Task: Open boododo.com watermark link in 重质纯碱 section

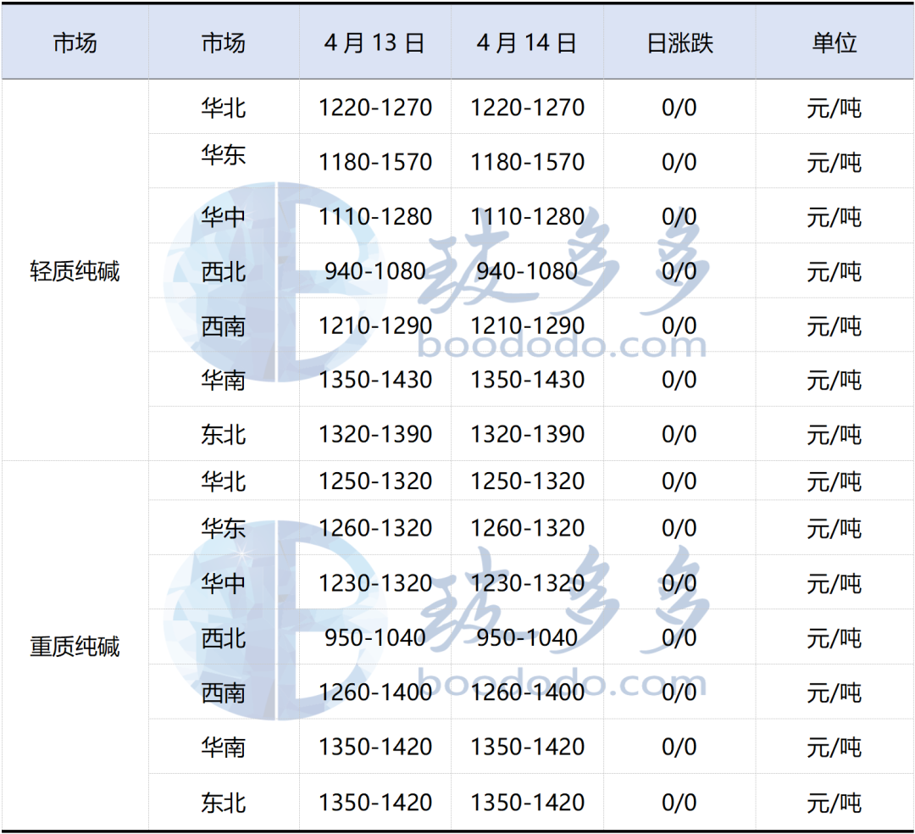Action: [x=562, y=683]
